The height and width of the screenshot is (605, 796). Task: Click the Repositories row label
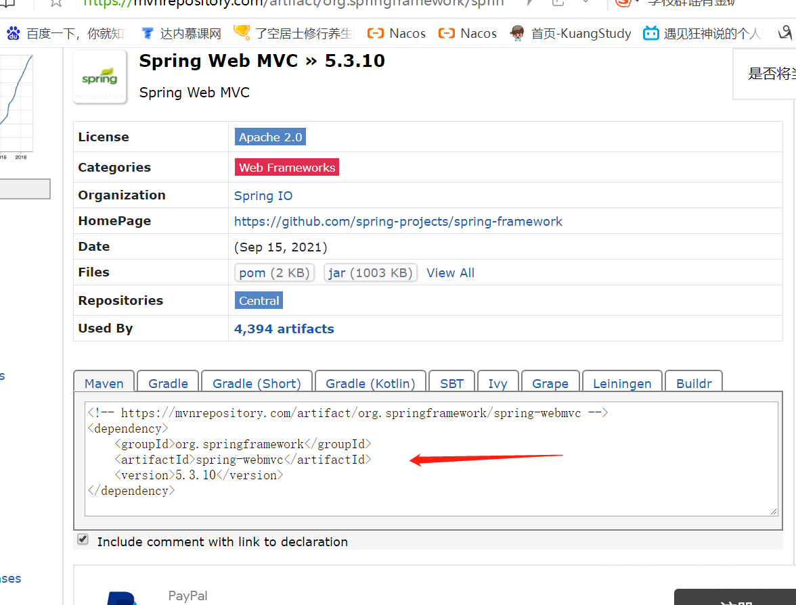pyautogui.click(x=120, y=301)
